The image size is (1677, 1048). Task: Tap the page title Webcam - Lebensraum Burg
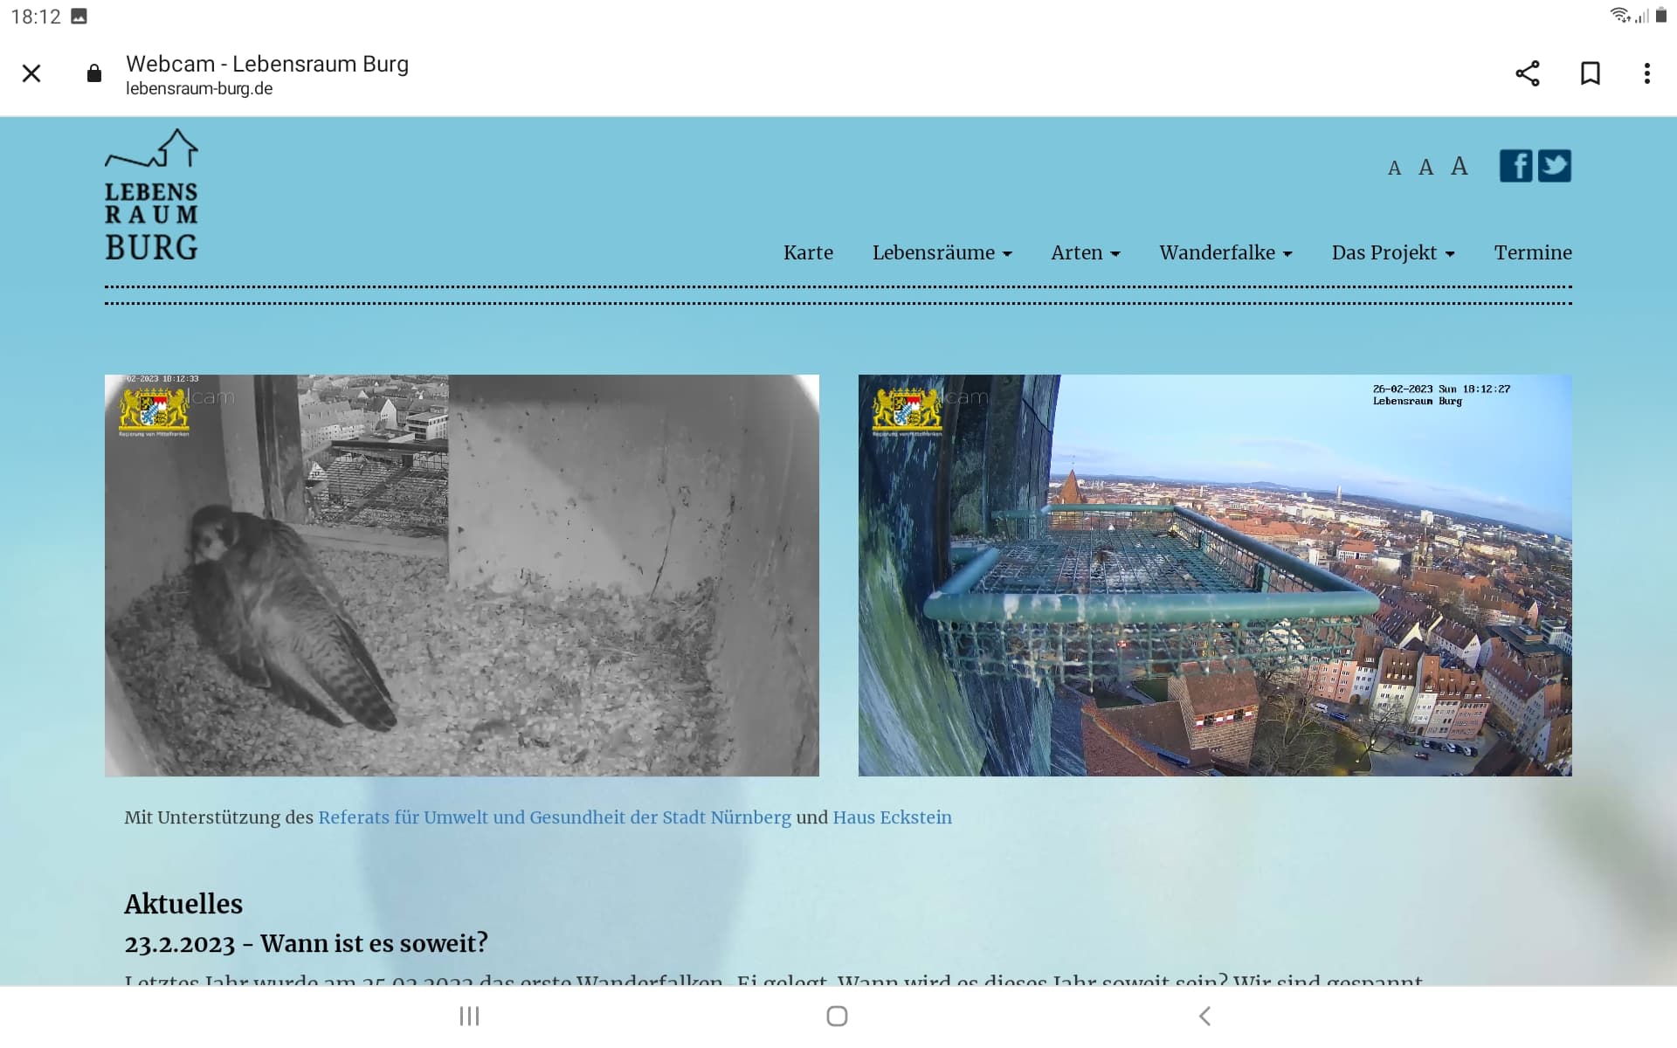tap(267, 64)
